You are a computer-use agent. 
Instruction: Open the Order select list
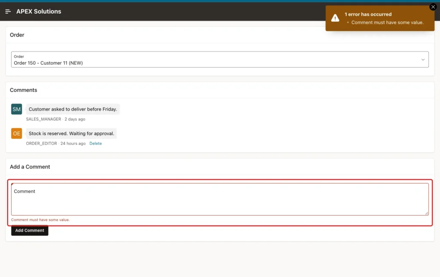click(x=220, y=59)
